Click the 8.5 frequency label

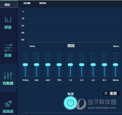(104, 80)
